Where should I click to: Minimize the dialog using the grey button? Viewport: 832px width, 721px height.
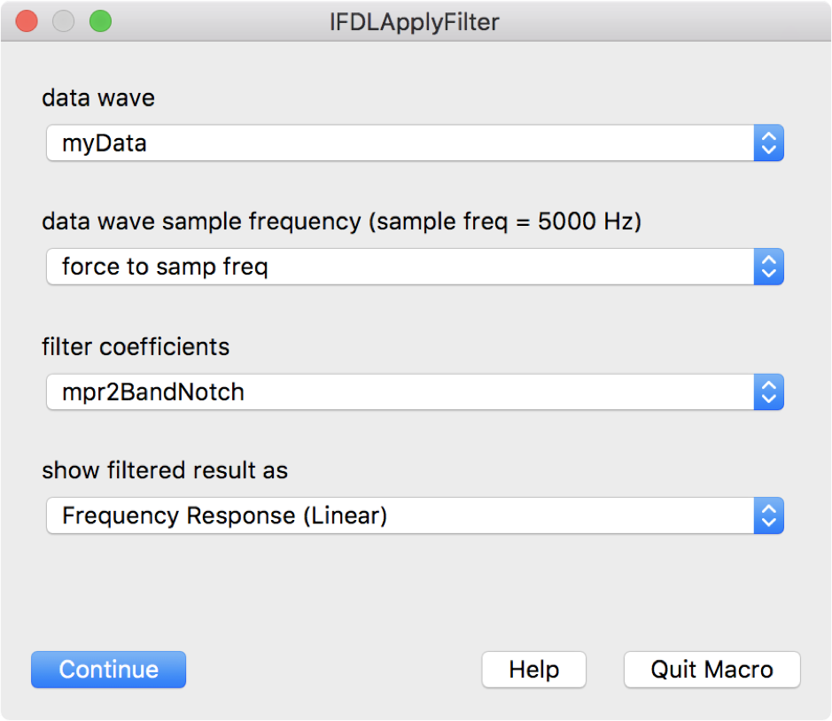[x=64, y=21]
